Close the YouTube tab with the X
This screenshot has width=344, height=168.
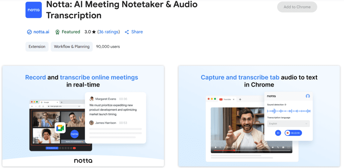[x=234, y=99]
